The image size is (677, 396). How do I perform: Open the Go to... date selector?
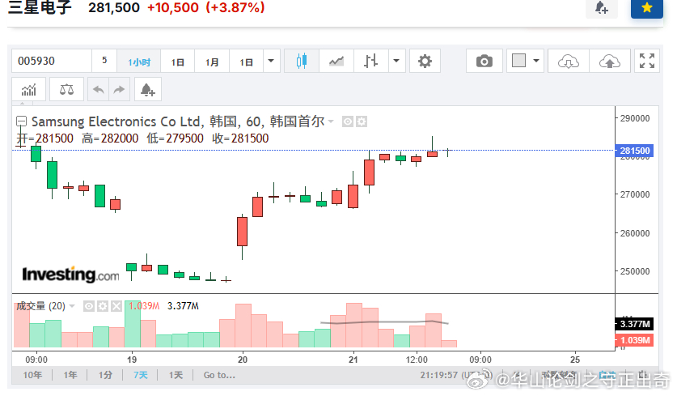219,375
